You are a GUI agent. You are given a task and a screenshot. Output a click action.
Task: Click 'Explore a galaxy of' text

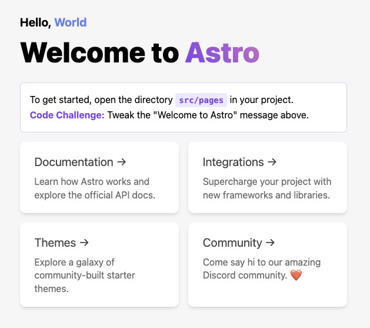pyautogui.click(x=74, y=263)
